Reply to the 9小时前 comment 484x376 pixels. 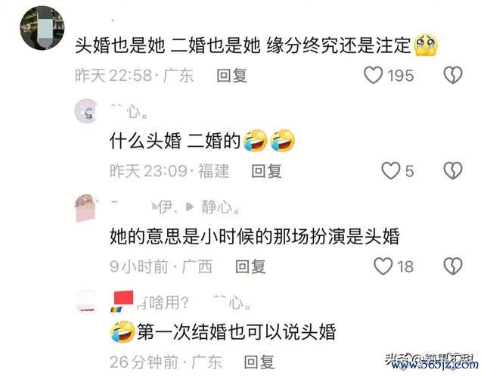point(250,266)
